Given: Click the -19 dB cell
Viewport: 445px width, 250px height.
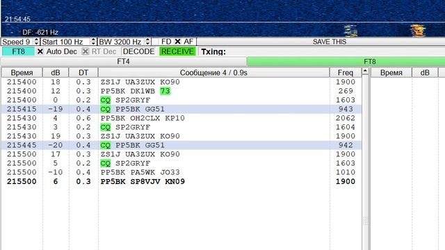Looking at the screenshot, I should point(56,109).
